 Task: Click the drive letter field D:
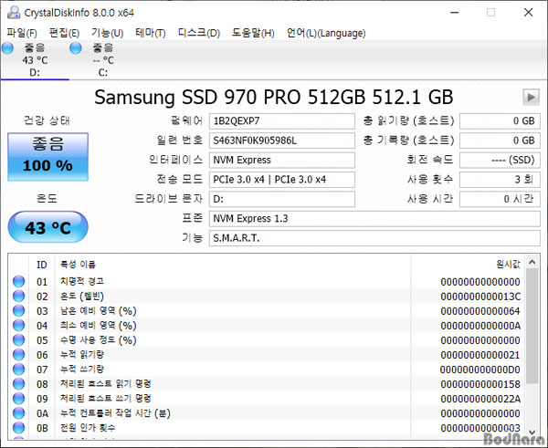[x=282, y=199]
